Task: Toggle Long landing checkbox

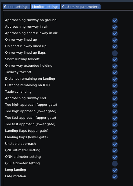Action: click(115, 170)
